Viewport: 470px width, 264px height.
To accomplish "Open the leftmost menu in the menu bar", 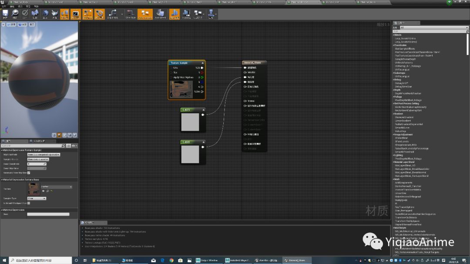I will click(x=3, y=6).
